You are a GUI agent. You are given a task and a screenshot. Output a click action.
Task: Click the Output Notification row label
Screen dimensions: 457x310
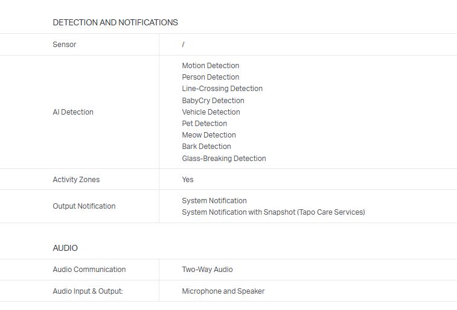click(x=84, y=206)
